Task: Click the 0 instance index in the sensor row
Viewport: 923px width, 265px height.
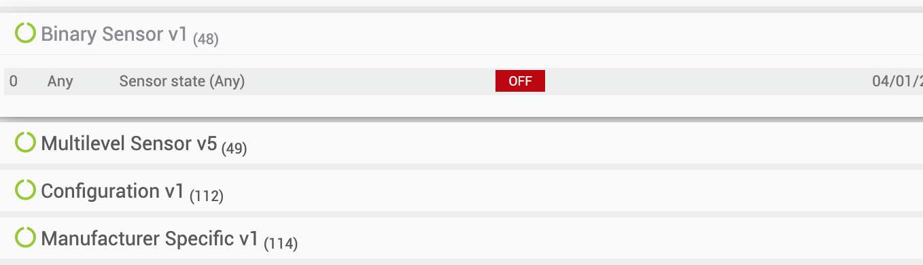Action: 14,82
